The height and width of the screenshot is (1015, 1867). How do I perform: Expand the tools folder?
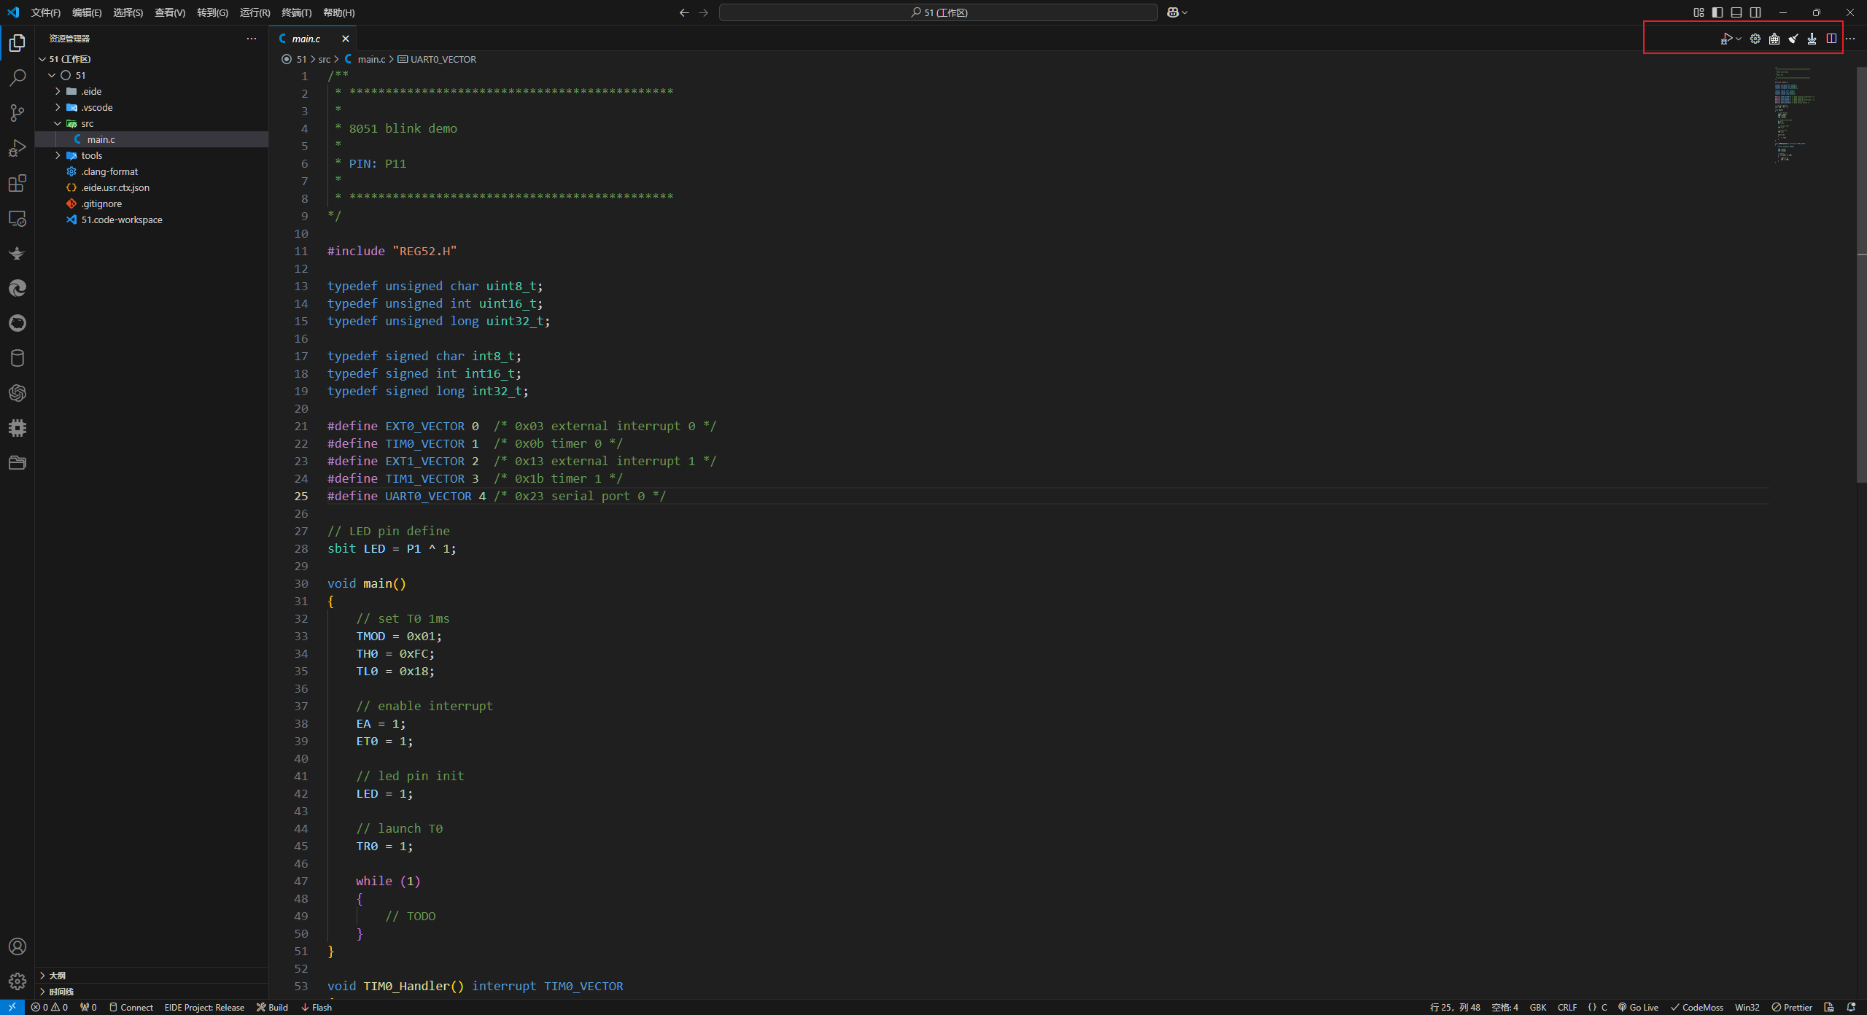click(58, 155)
